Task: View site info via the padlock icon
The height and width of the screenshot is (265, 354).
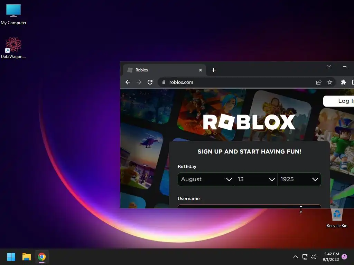Action: (x=164, y=82)
